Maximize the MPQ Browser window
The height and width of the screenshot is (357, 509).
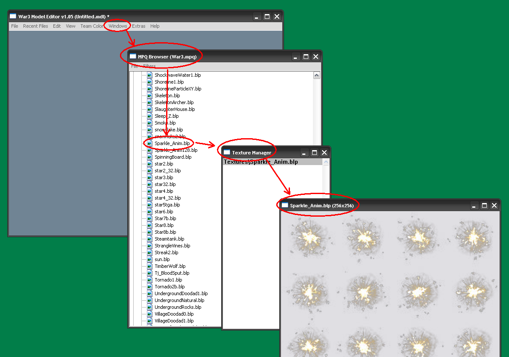[306, 57]
